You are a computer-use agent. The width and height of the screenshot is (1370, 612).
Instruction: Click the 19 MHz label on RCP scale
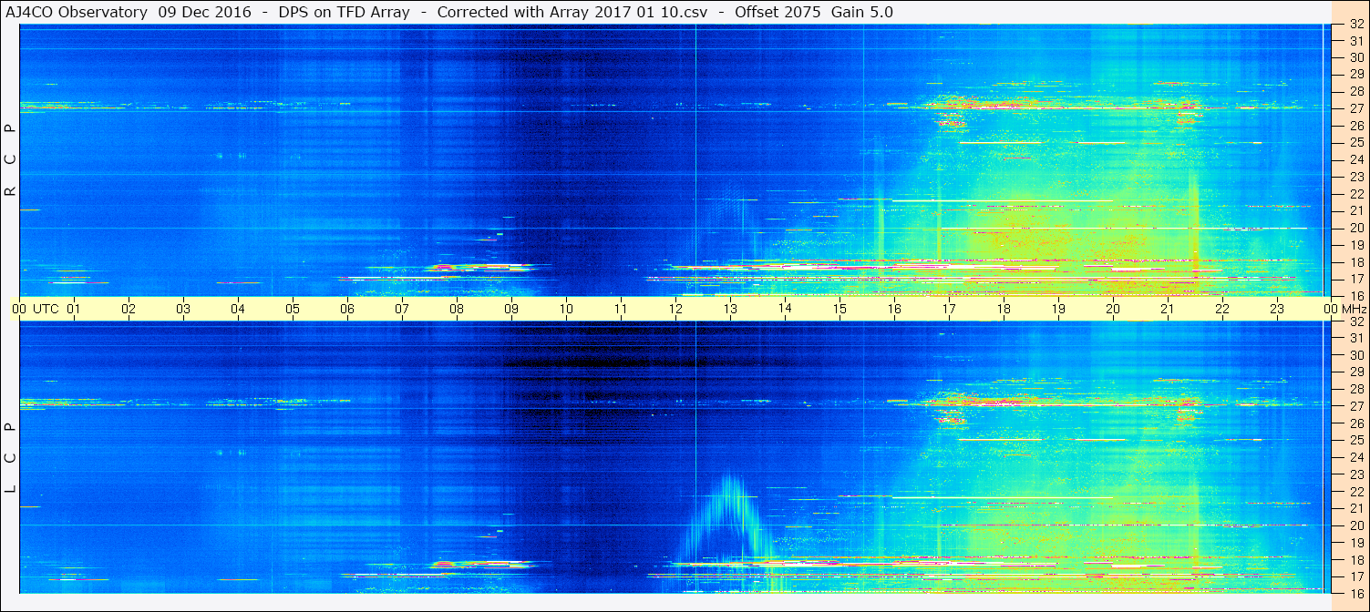pos(1355,245)
